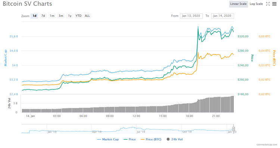Edit the To date field
The width and height of the screenshot is (280, 148).
pos(223,16)
